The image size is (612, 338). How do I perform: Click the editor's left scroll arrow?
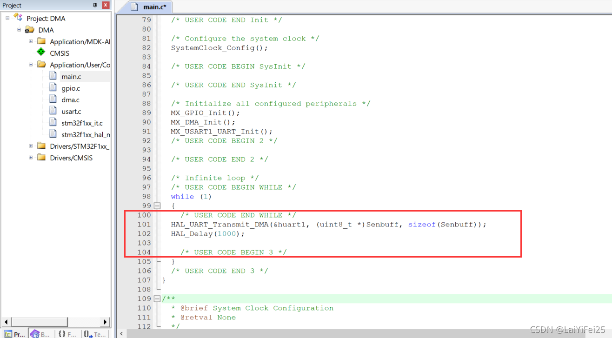click(x=121, y=333)
